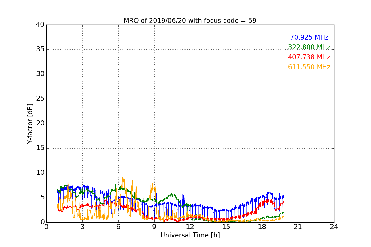The image size is (371, 247).
Task: Click x-axis tick label 12
Action: (x=190, y=227)
